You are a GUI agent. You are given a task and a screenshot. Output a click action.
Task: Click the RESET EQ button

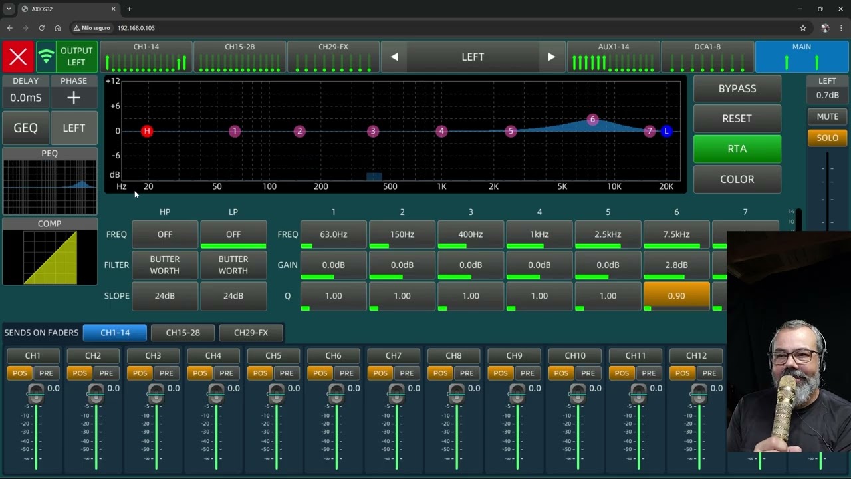pyautogui.click(x=737, y=118)
